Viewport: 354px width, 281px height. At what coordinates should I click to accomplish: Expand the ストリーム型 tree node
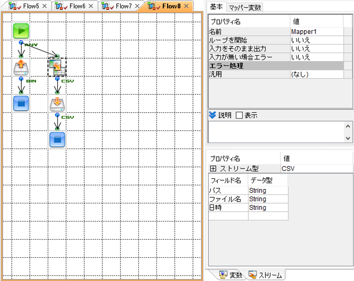pos(213,168)
